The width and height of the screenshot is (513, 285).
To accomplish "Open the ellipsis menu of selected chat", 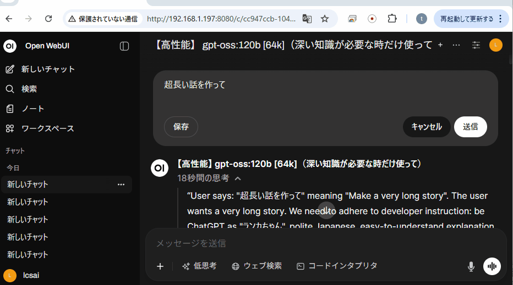I will pyautogui.click(x=121, y=185).
